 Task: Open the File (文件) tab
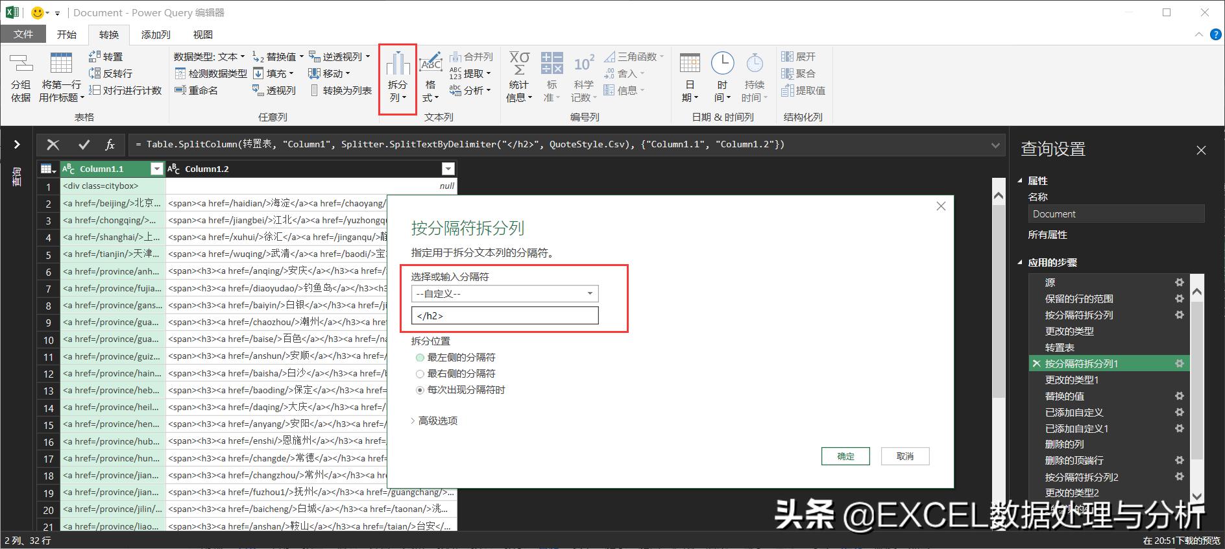[23, 34]
